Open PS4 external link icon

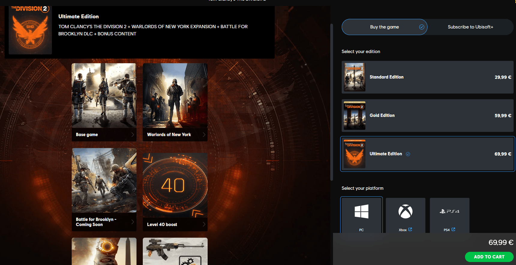[453, 229]
